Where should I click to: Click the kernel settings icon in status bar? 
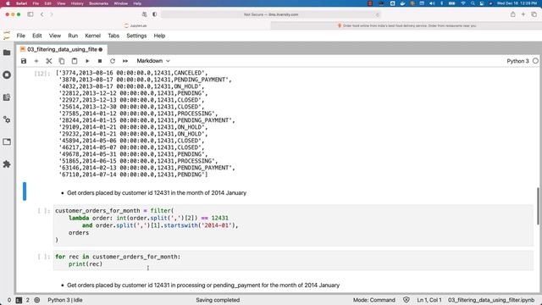(x=37, y=300)
